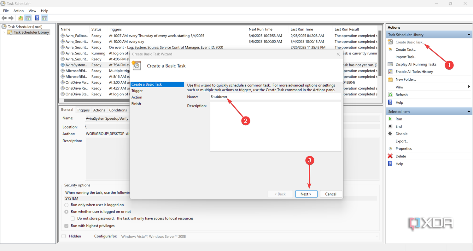Cancel the Create Basic Task Wizard
The image size is (473, 251).
click(x=331, y=194)
